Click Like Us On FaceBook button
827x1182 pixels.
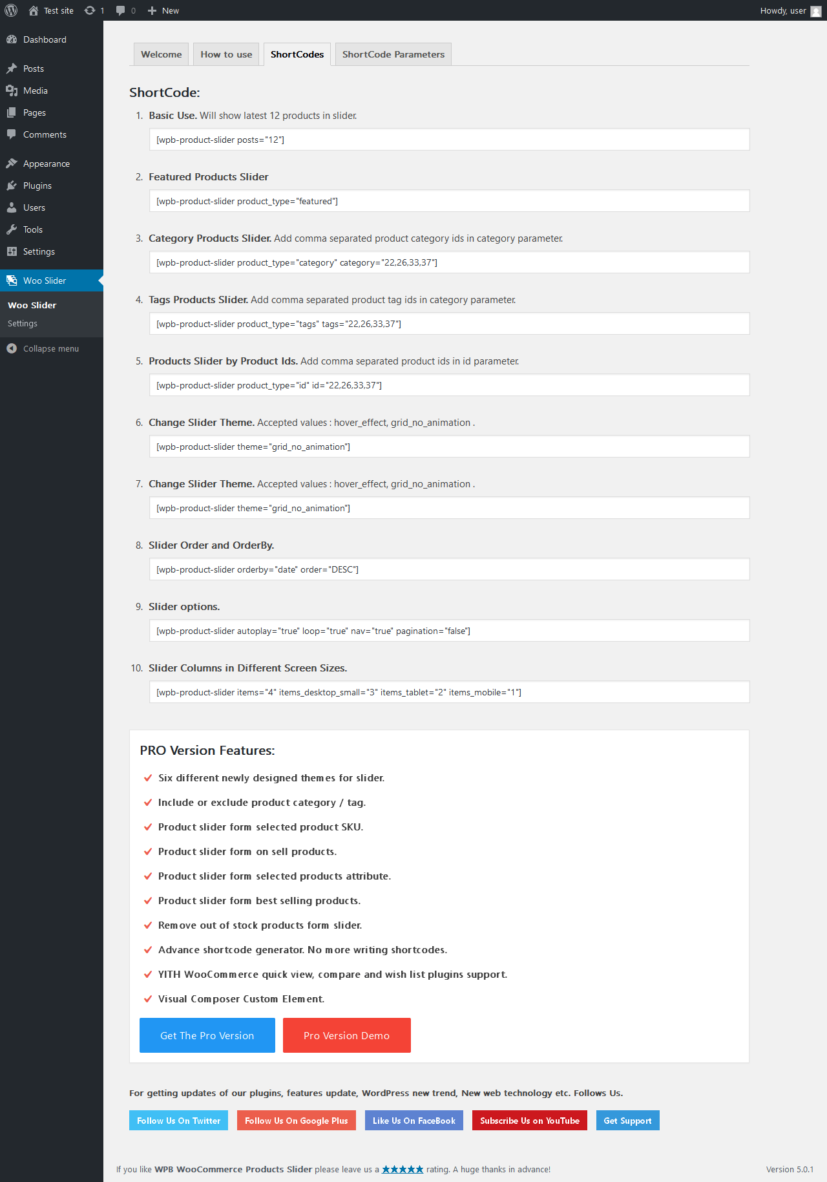[x=414, y=1121]
